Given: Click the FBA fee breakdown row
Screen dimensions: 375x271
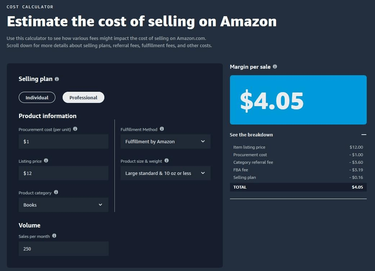Looking at the screenshot, I should coord(298,170).
